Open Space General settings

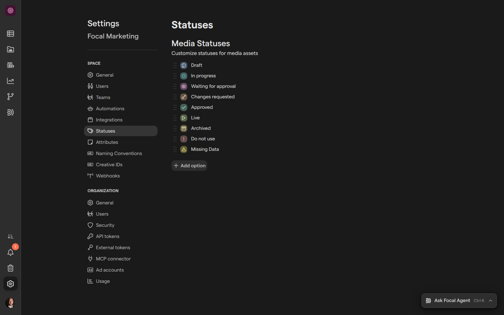point(121,75)
